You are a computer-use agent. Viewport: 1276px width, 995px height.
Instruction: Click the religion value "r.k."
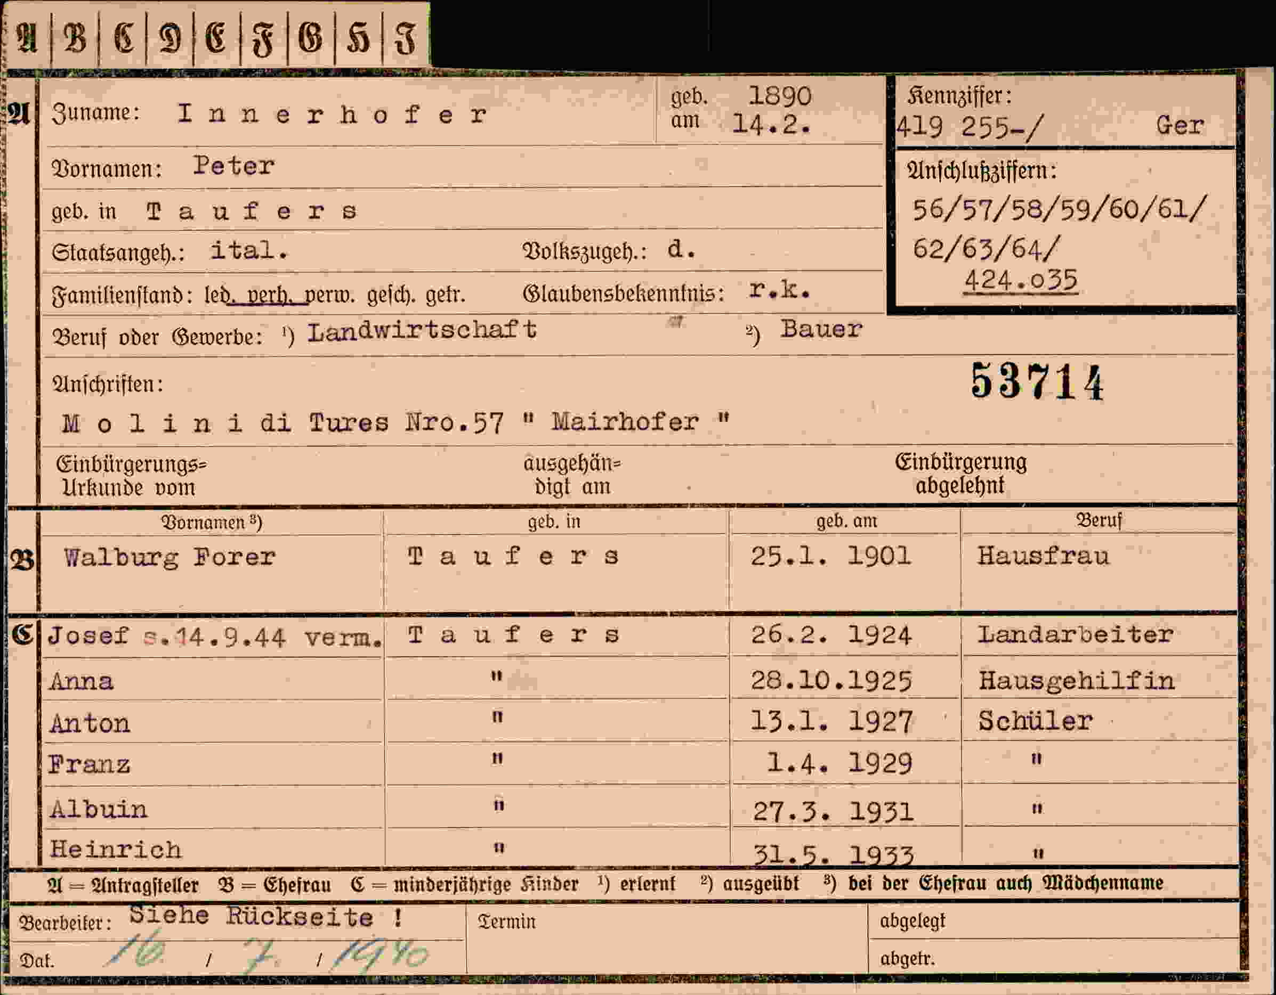coord(780,290)
